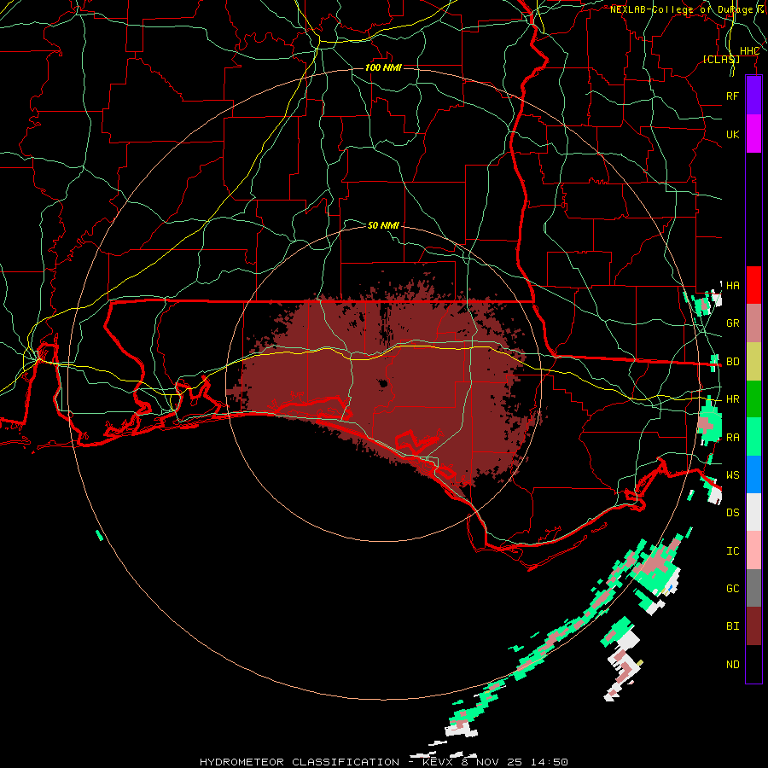Select the HR legend label
Viewport: 768px width, 768px height.
point(732,399)
